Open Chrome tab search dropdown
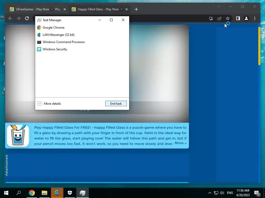Viewport: 265px width, 198px height. [219, 6]
